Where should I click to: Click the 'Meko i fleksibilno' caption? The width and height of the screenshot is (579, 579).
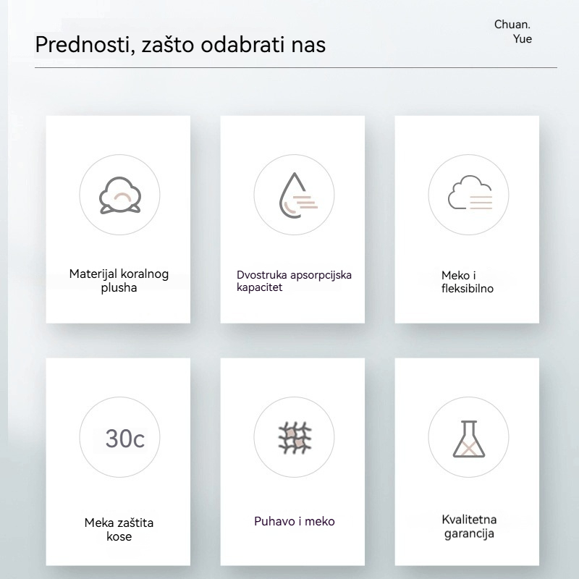[x=468, y=282]
